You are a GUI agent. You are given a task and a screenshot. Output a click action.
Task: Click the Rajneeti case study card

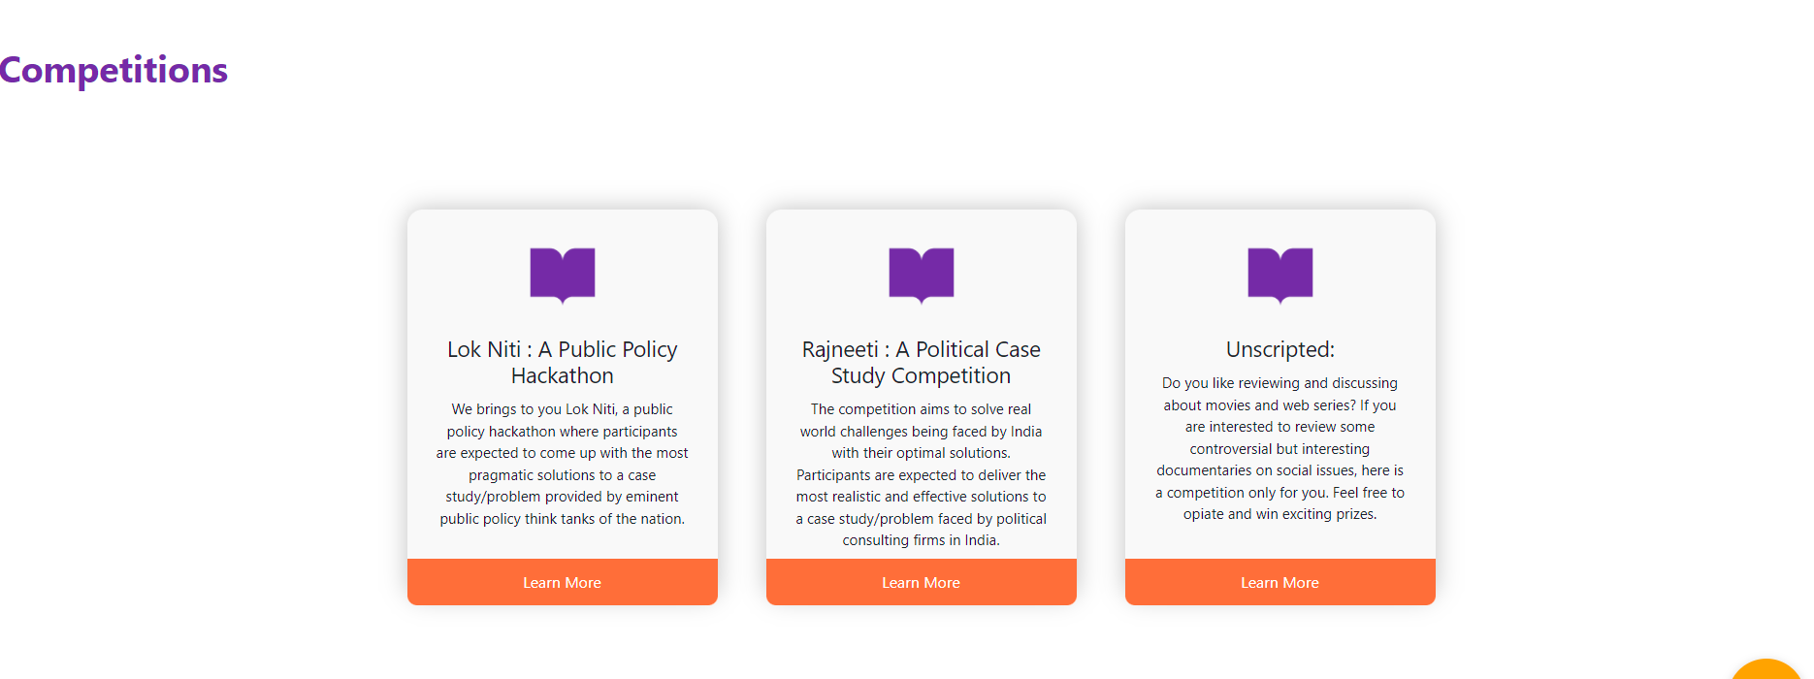[x=921, y=405]
